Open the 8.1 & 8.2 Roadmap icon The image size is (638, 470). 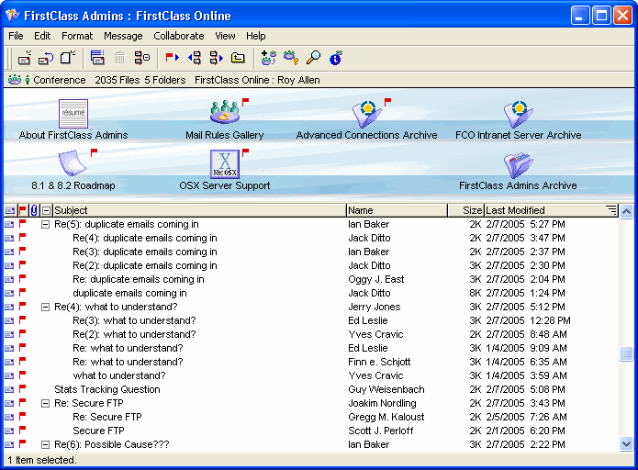tap(73, 162)
